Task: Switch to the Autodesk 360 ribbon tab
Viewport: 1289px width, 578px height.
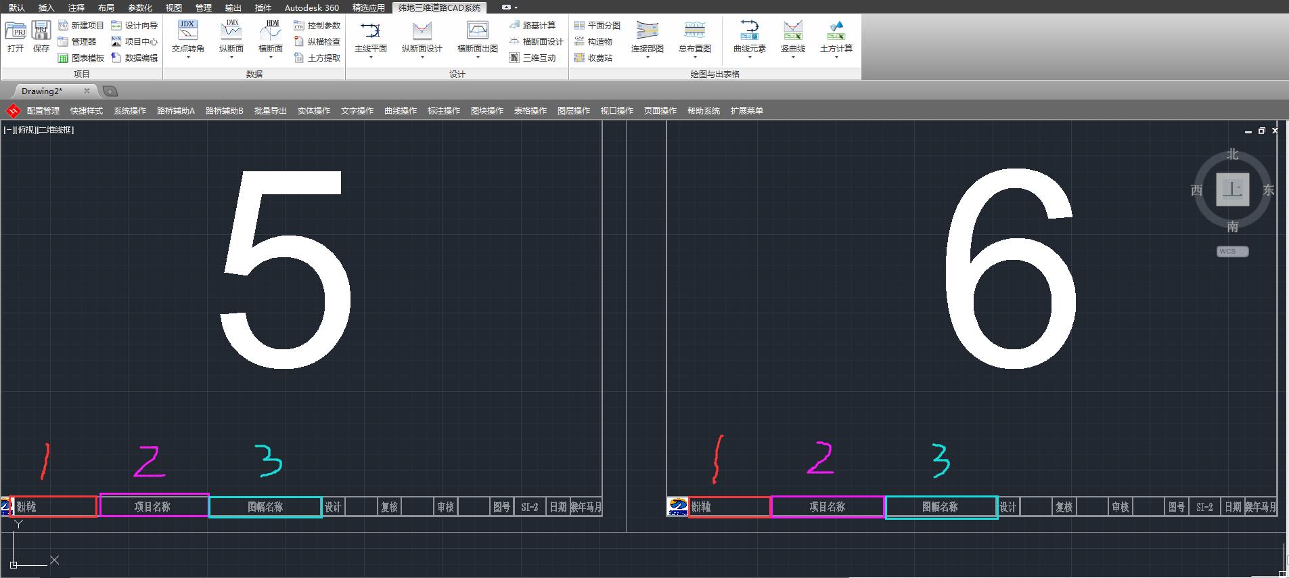Action: pyautogui.click(x=312, y=7)
